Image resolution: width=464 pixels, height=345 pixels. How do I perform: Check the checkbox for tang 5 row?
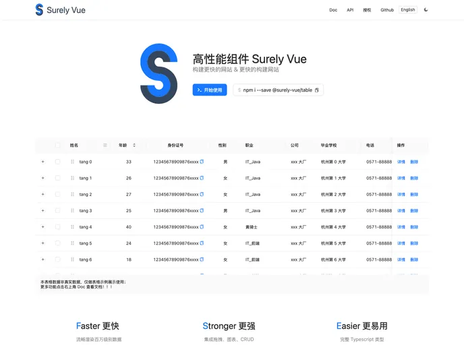click(x=58, y=243)
